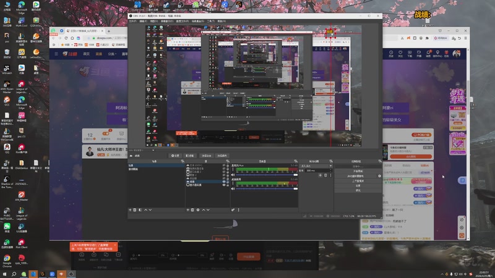Show the hidden 视频采集设备 source
This screenshot has width=495, height=278.
224,169
